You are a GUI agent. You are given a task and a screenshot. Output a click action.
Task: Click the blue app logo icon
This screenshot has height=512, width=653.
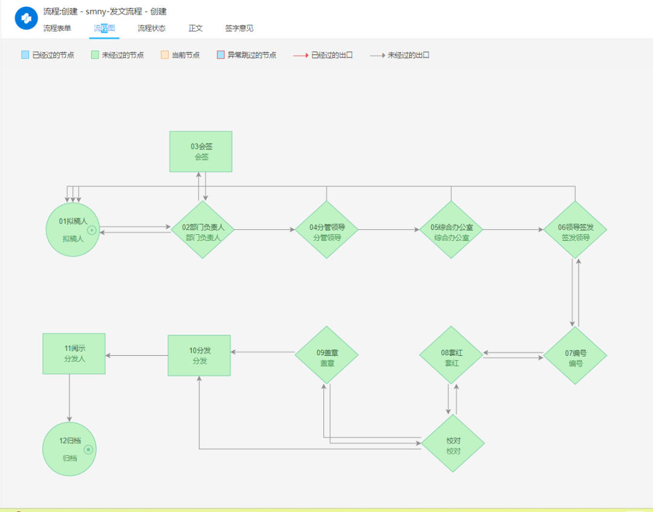pos(26,18)
